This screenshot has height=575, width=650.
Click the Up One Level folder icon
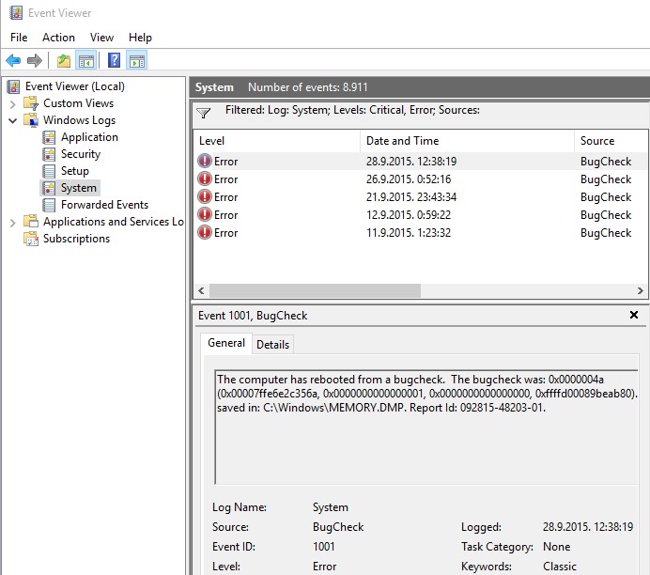click(63, 61)
